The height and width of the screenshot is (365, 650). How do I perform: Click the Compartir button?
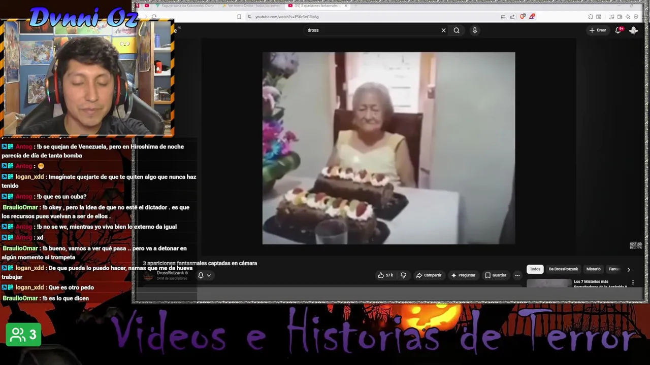pos(429,275)
